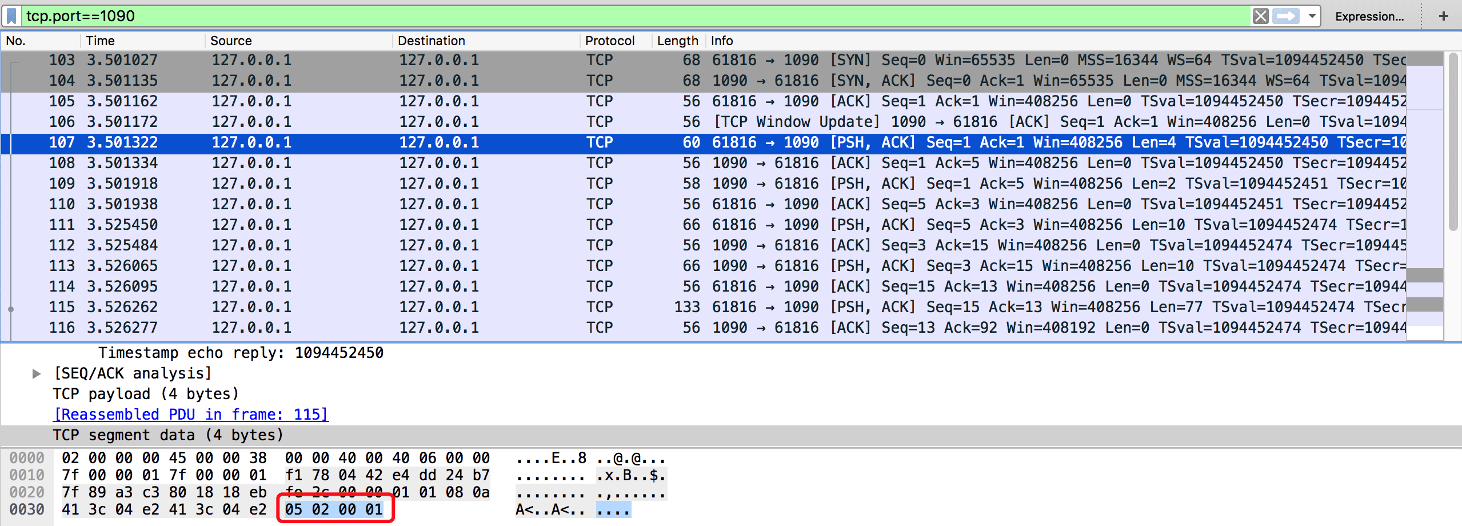Select TCP segment data (4 bytes) line

[x=731, y=435]
